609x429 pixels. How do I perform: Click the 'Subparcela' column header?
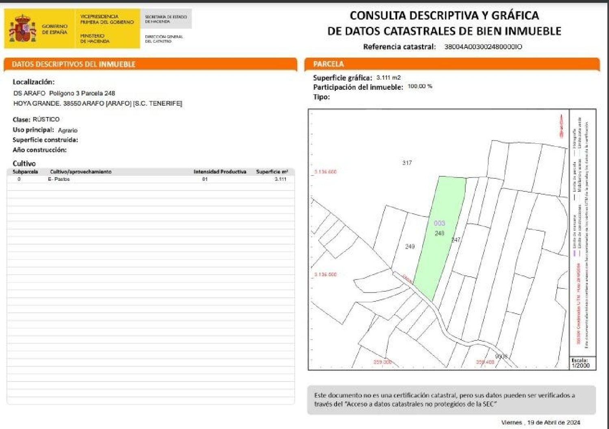pyautogui.click(x=25, y=172)
